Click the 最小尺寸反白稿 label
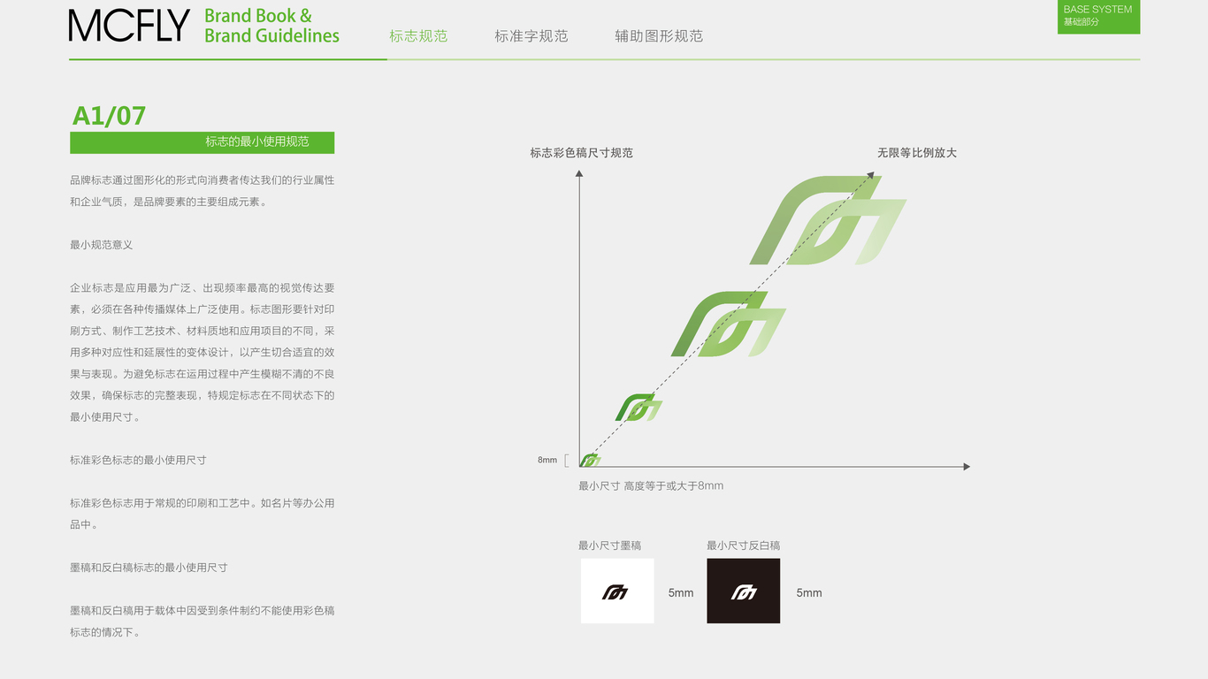The height and width of the screenshot is (679, 1208). 744,546
